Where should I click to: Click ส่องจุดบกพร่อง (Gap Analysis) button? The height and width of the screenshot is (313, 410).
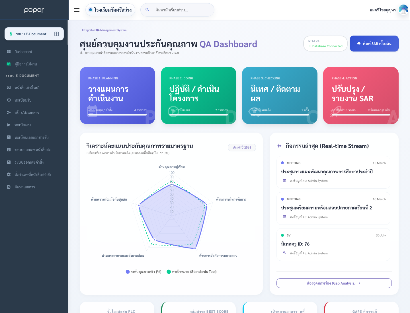pos(334,283)
